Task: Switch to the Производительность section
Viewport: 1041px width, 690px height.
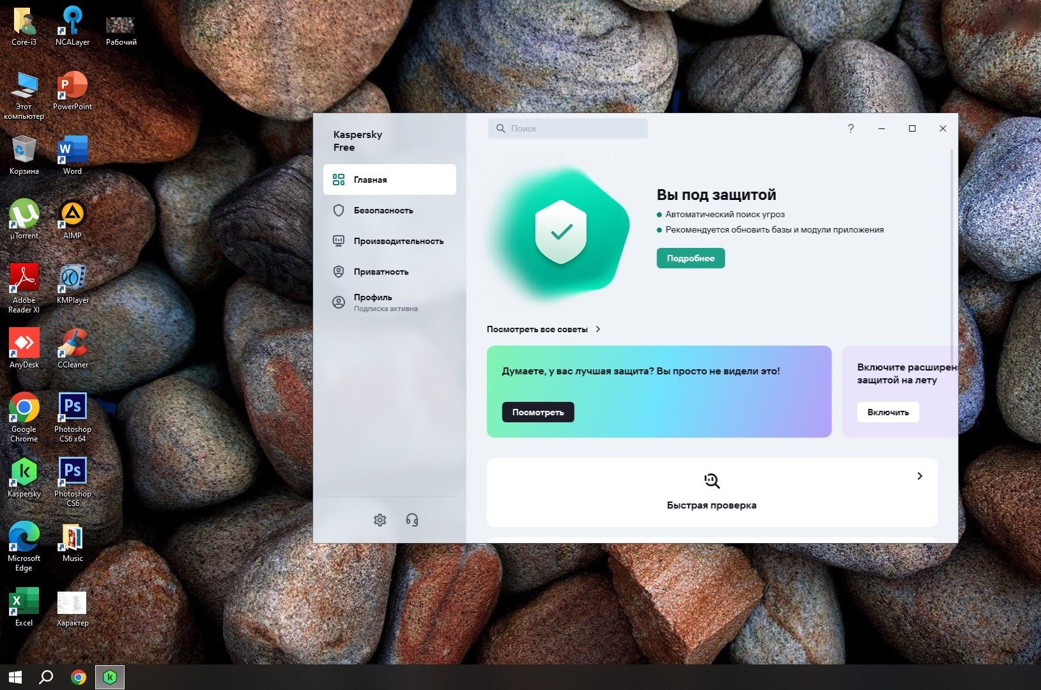Action: (x=390, y=241)
